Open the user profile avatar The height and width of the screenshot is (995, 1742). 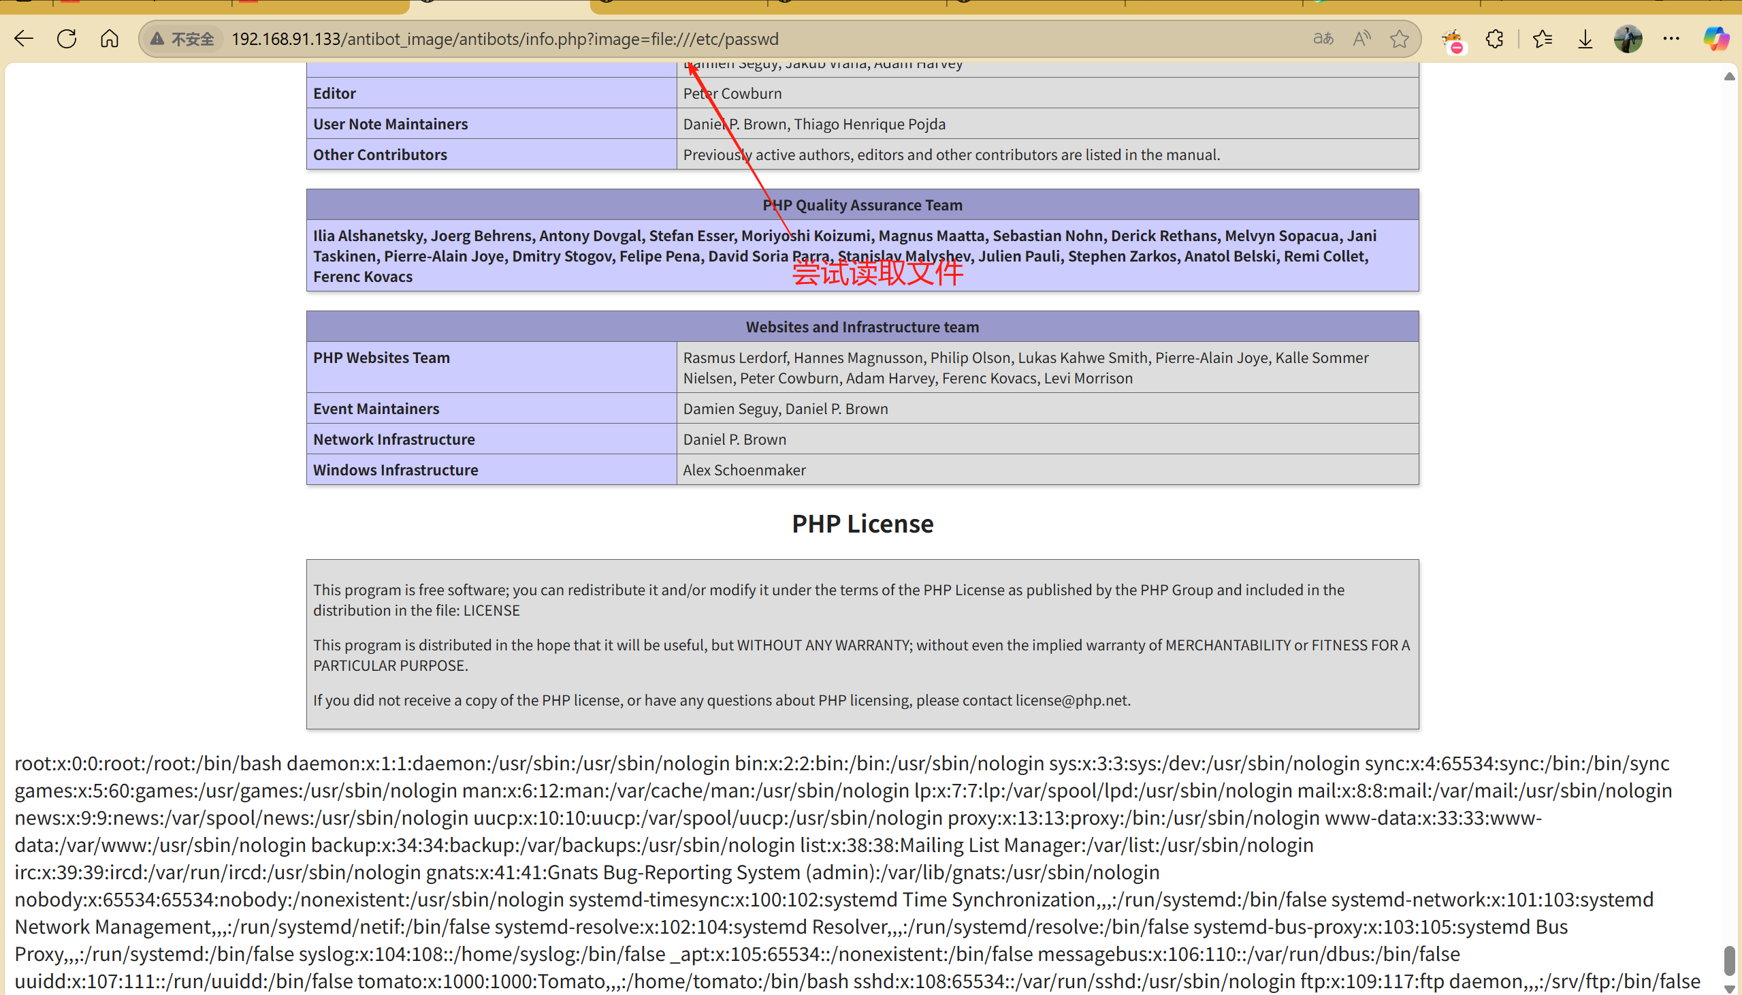(x=1628, y=39)
